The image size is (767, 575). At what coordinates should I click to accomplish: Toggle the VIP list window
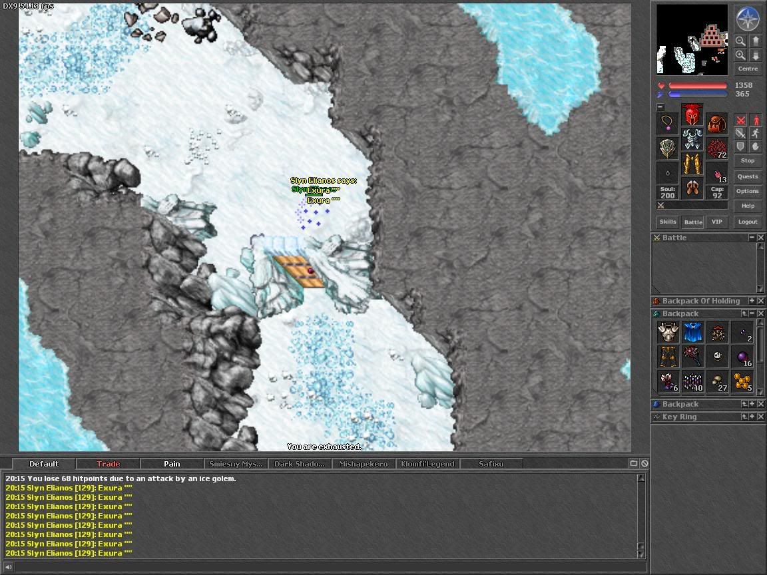click(717, 222)
